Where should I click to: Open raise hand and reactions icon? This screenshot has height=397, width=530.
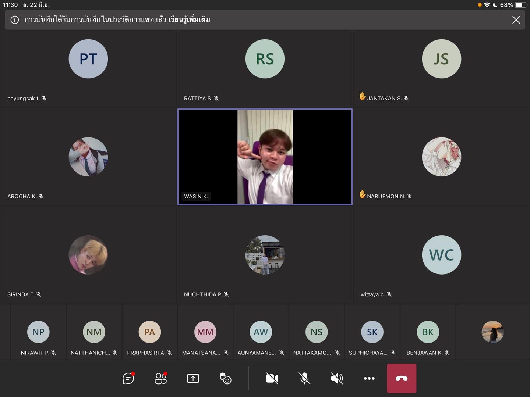coord(225,378)
